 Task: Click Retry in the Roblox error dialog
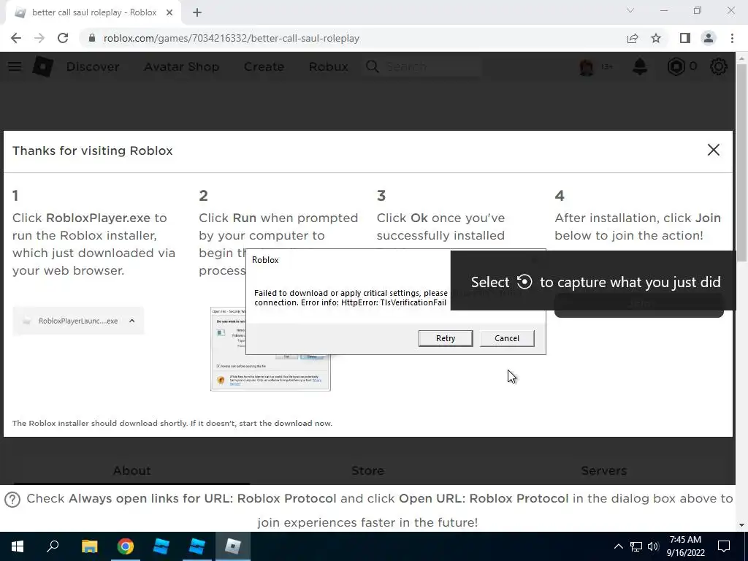click(446, 338)
